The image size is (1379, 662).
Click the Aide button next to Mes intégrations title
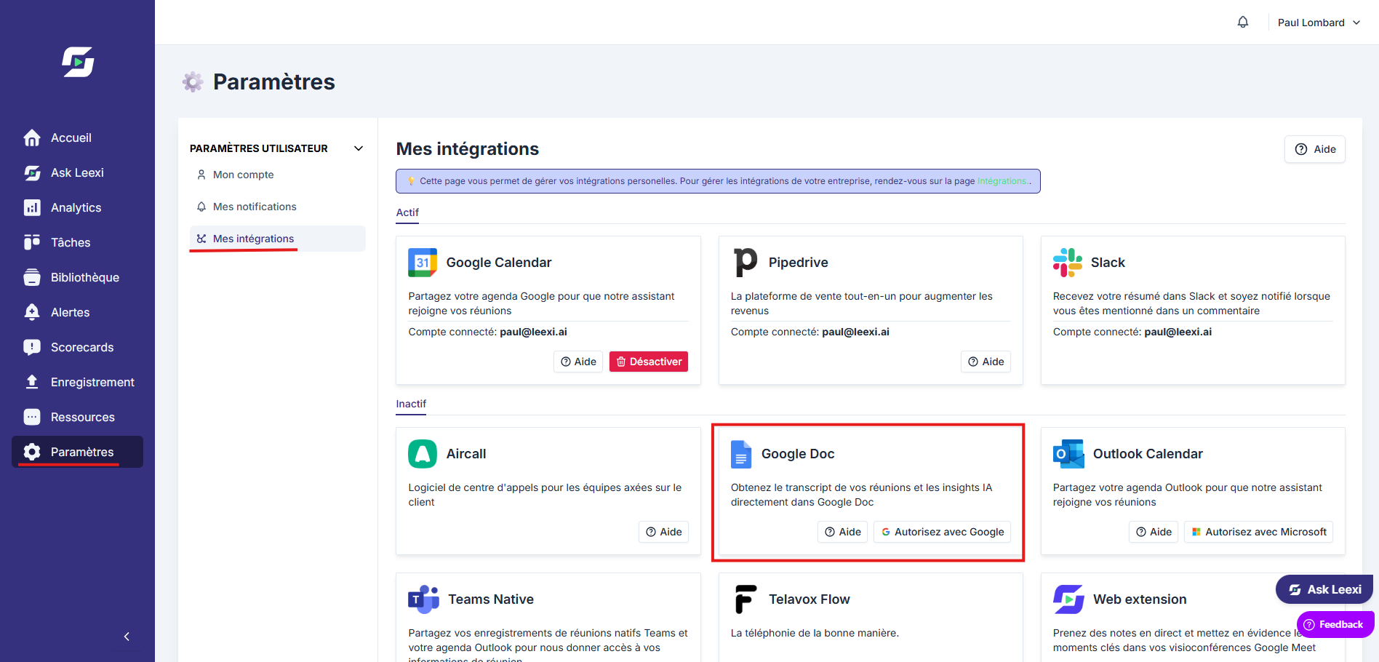pos(1315,149)
